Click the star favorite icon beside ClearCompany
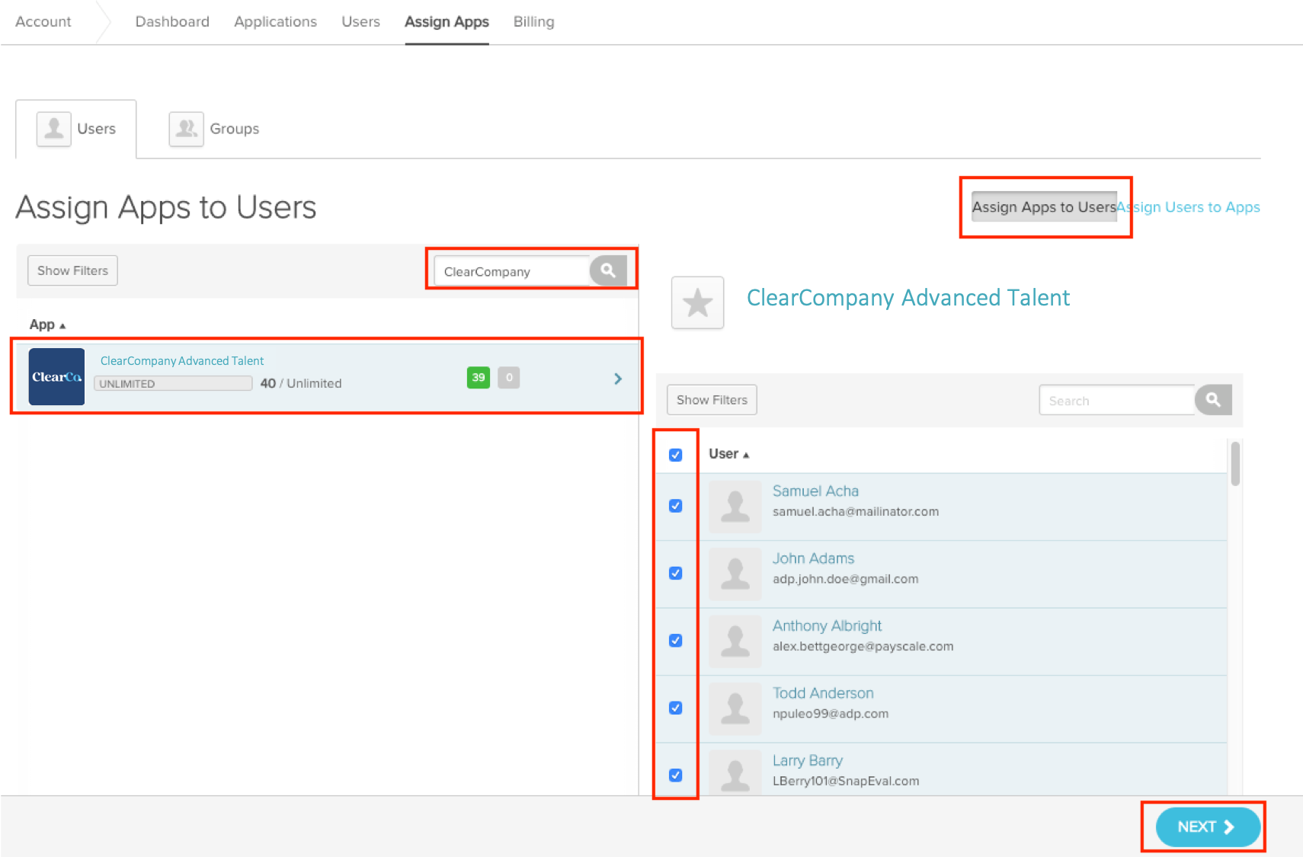 pyautogui.click(x=697, y=302)
